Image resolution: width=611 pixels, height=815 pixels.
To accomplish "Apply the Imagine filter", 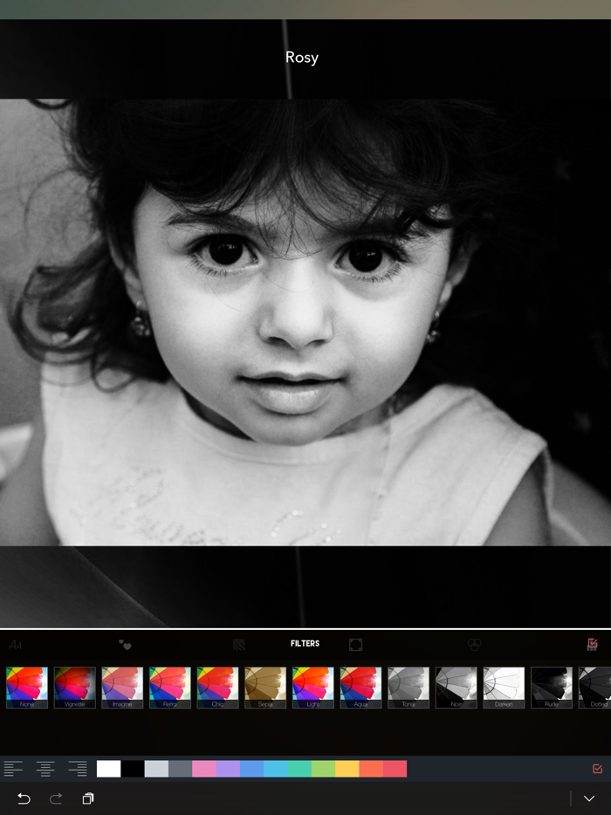I will click(x=122, y=688).
